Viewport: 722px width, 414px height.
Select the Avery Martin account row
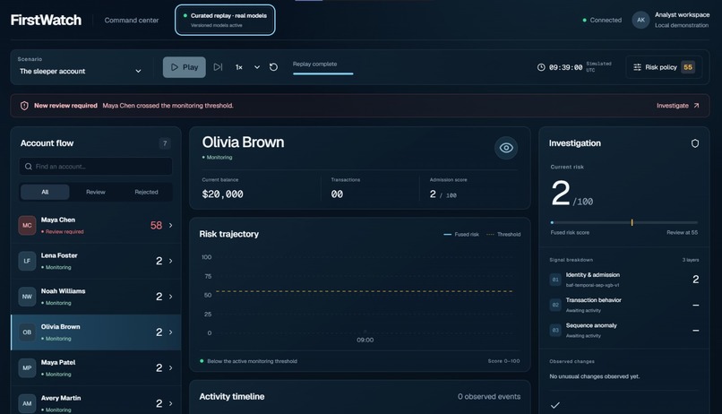click(x=96, y=401)
